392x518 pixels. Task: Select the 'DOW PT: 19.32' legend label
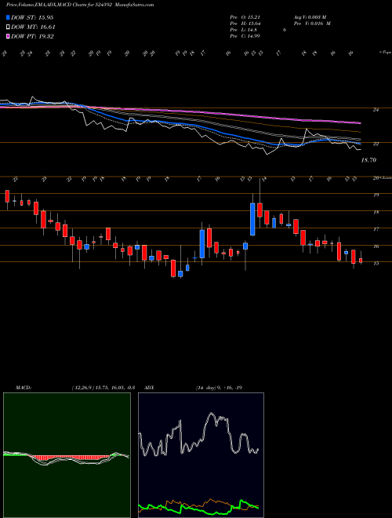[32, 36]
